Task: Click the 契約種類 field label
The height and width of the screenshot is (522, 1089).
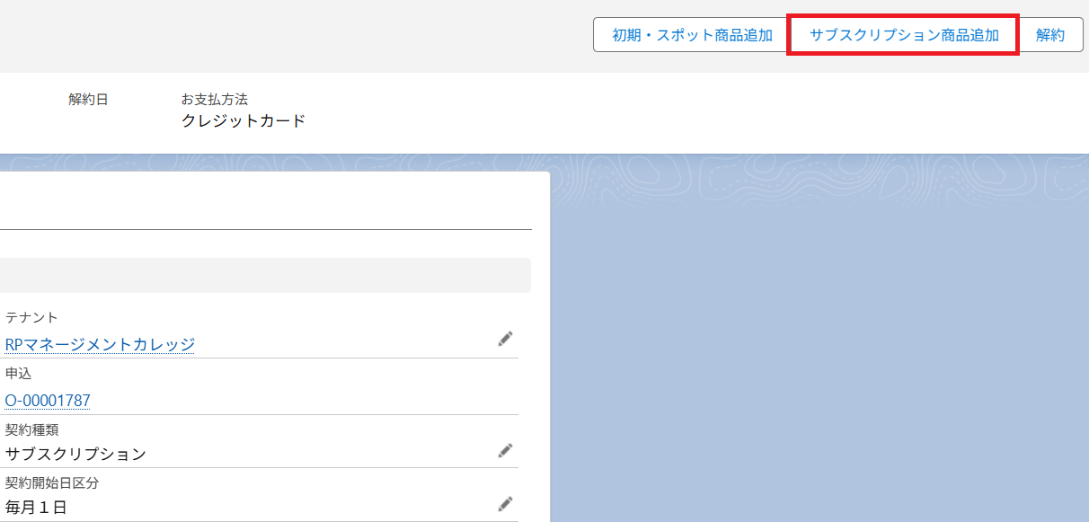Action: (31, 429)
